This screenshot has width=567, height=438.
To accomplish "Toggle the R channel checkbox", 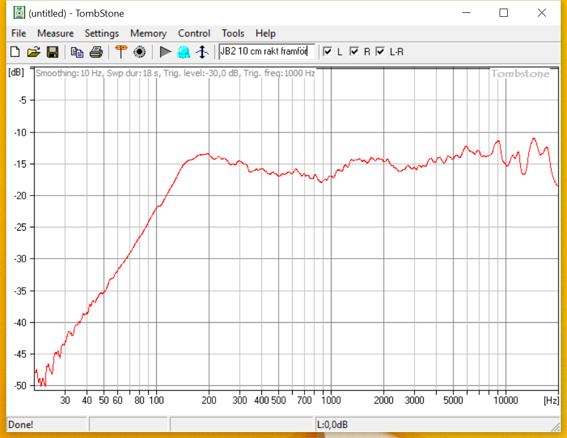I will pos(354,51).
